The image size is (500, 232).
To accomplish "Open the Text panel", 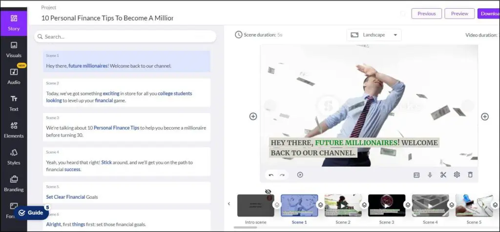I will pos(14,103).
